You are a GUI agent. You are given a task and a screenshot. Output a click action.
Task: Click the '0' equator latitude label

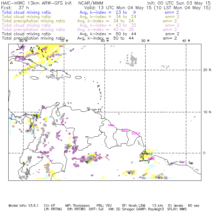click(204, 153)
